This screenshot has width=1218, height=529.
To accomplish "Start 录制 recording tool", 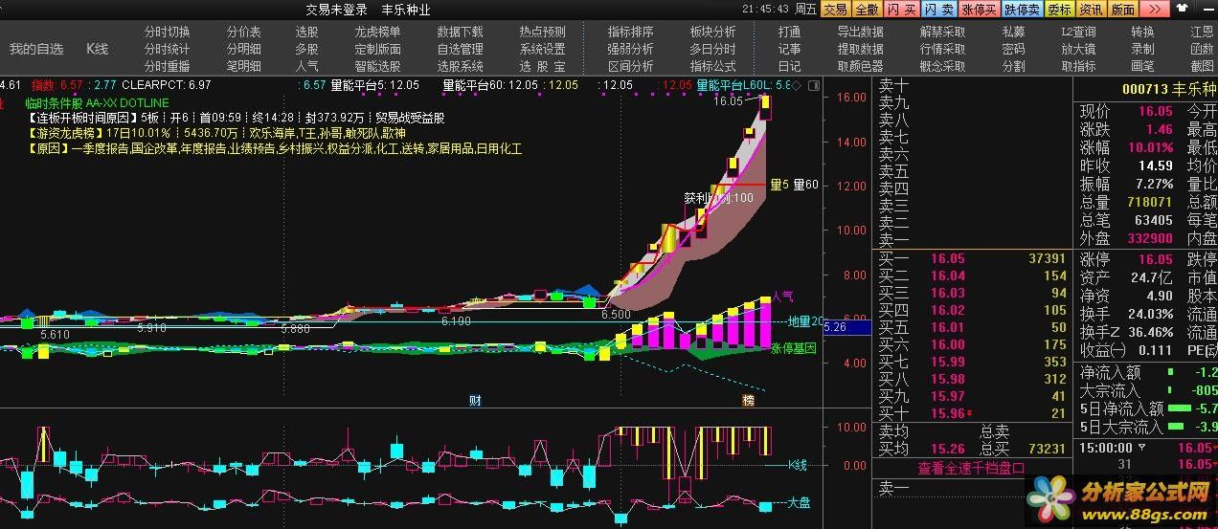I will pyautogui.click(x=1142, y=49).
